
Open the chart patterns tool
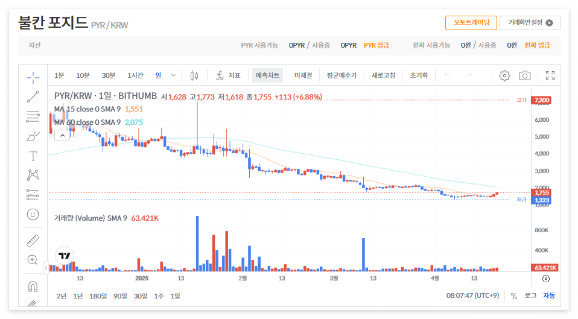coord(33,175)
